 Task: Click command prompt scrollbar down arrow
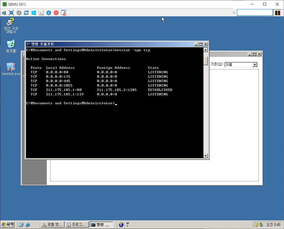[206, 156]
